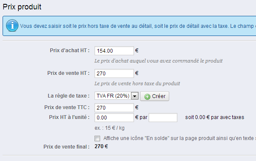
Task: Click the final price value 270 €
Action: (101, 146)
